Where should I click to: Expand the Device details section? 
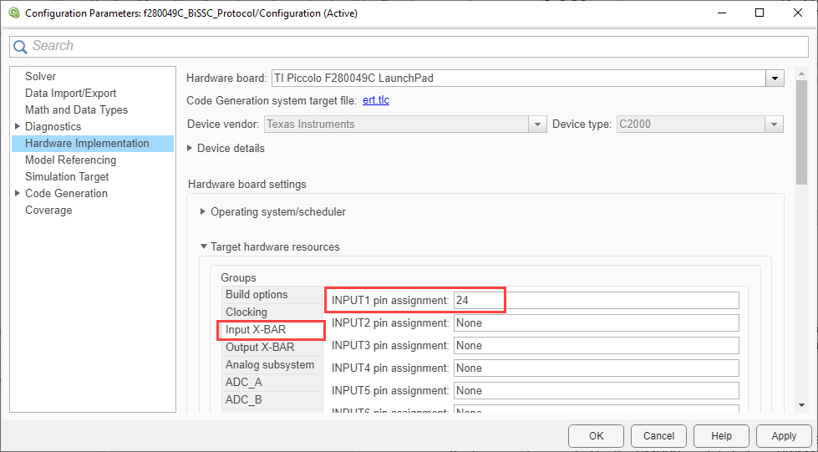[191, 148]
